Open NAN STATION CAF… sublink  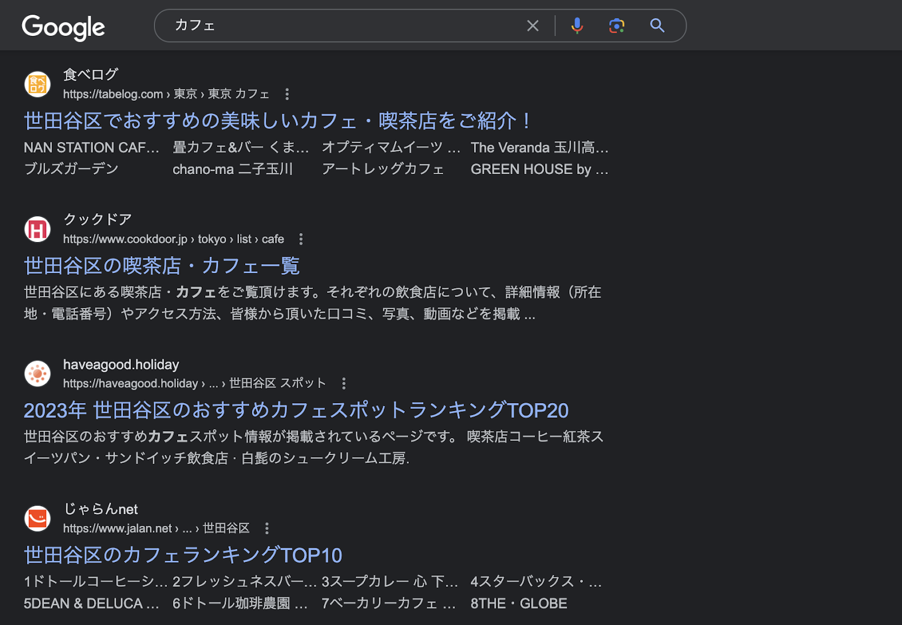tap(91, 148)
